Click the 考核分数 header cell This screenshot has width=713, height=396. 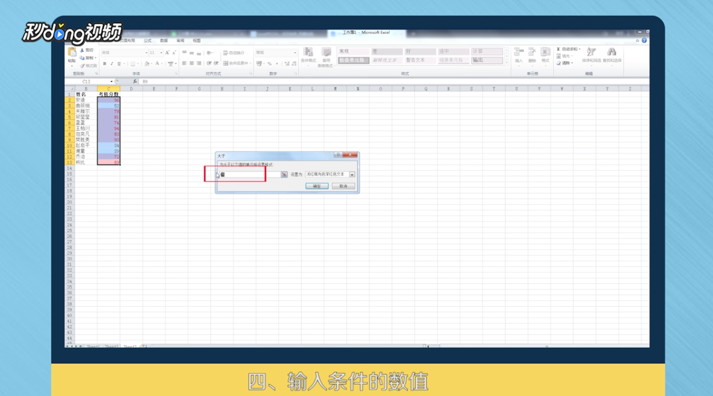[x=109, y=94]
